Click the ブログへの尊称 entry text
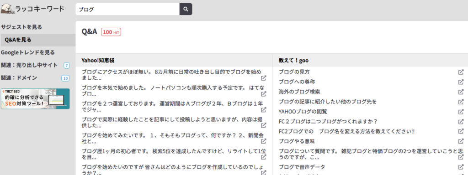Image resolution: width=468 pixels, height=175 pixels. [x=297, y=82]
